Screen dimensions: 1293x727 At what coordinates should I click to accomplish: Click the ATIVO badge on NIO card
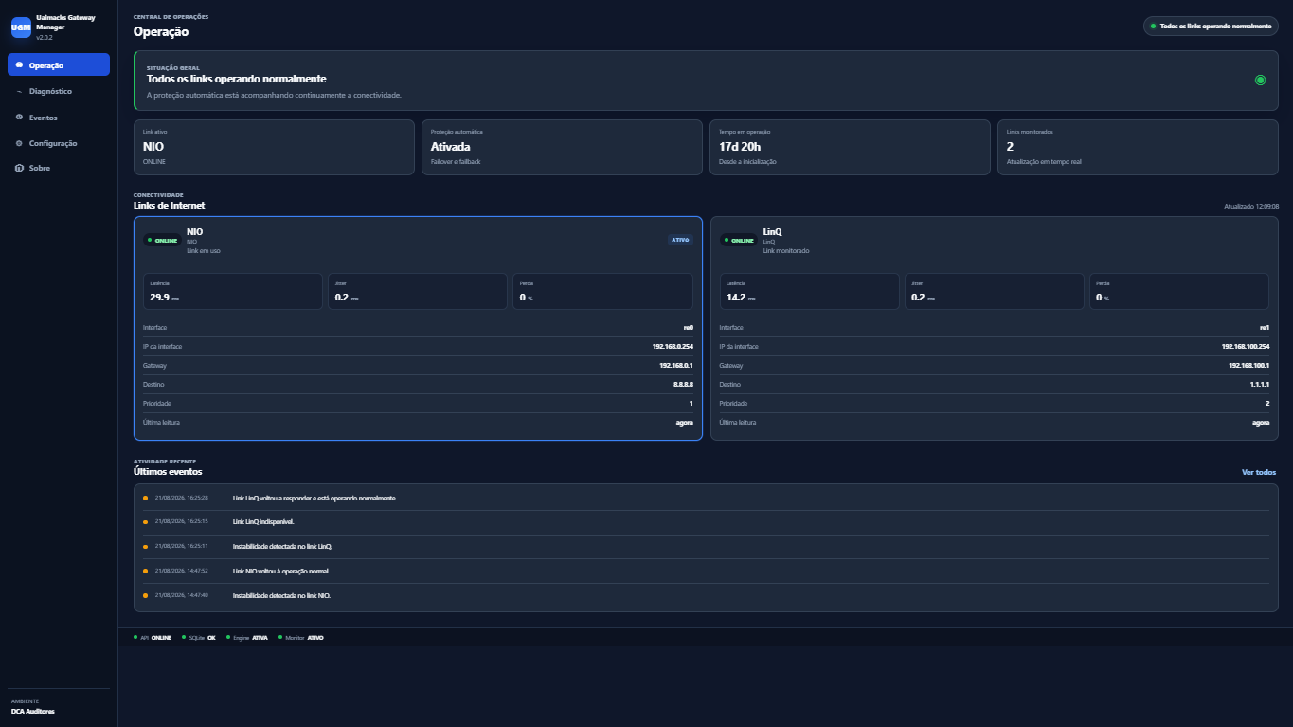680,240
